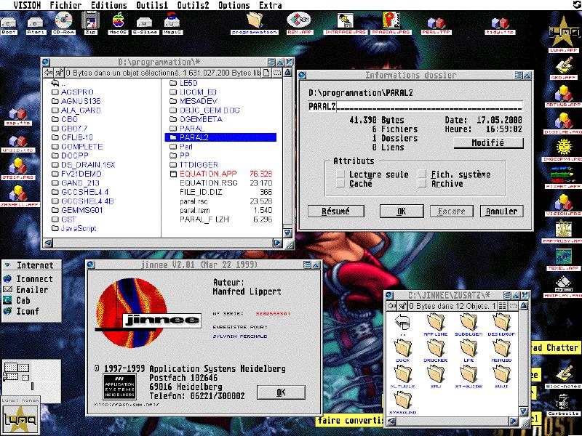Select the PARAL2 folder in file list
Image resolution: width=582 pixels, height=436 pixels.
coord(220,137)
